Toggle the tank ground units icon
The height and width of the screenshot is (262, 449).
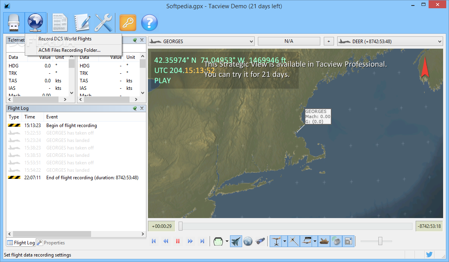324,241
